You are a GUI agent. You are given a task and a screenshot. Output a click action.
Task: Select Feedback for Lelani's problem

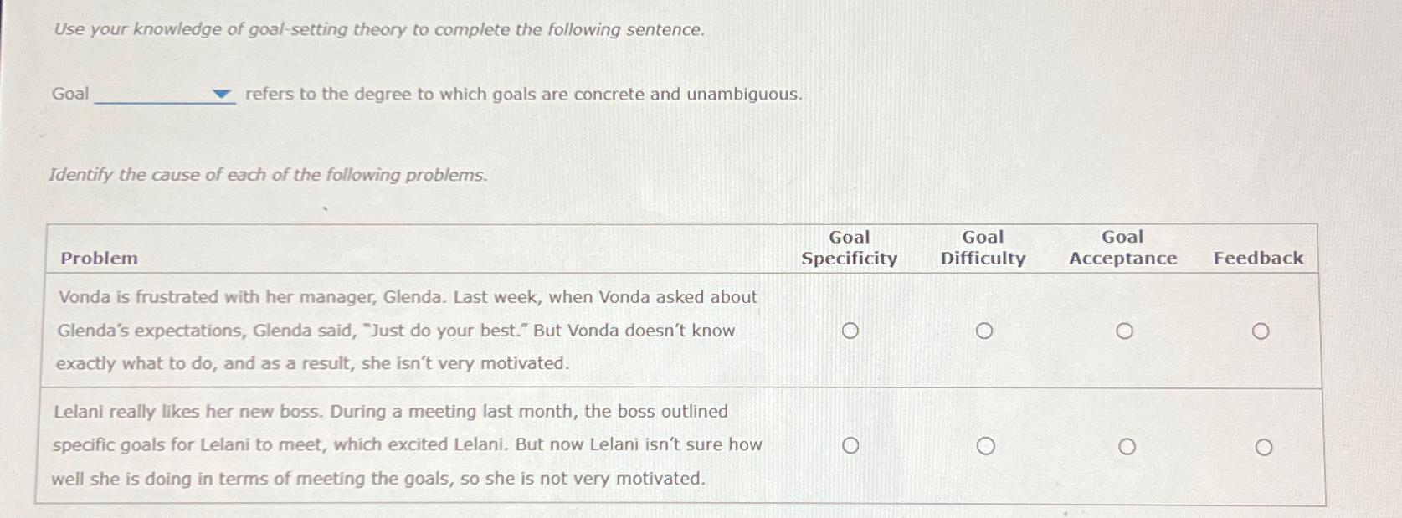point(1264,448)
